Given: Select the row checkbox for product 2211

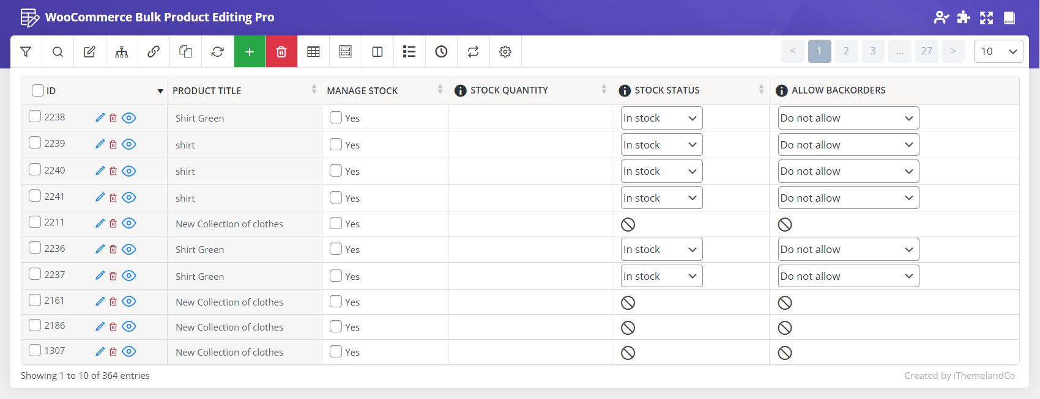Looking at the screenshot, I should tap(35, 222).
